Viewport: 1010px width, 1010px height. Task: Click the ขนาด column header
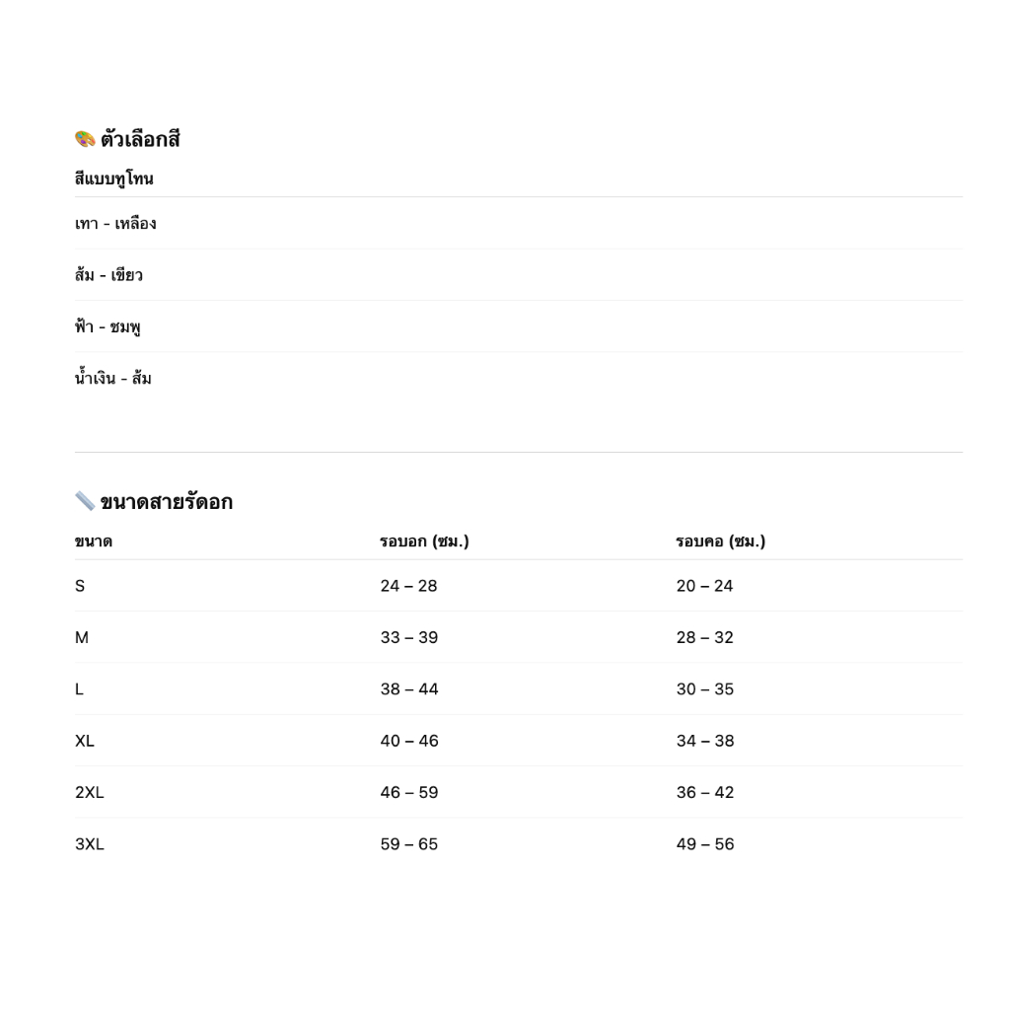point(94,541)
